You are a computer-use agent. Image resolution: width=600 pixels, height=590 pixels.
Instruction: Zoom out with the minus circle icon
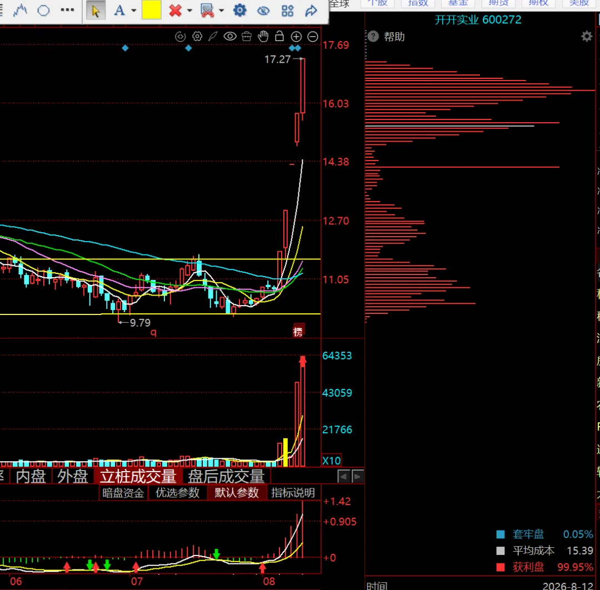pyautogui.click(x=313, y=36)
